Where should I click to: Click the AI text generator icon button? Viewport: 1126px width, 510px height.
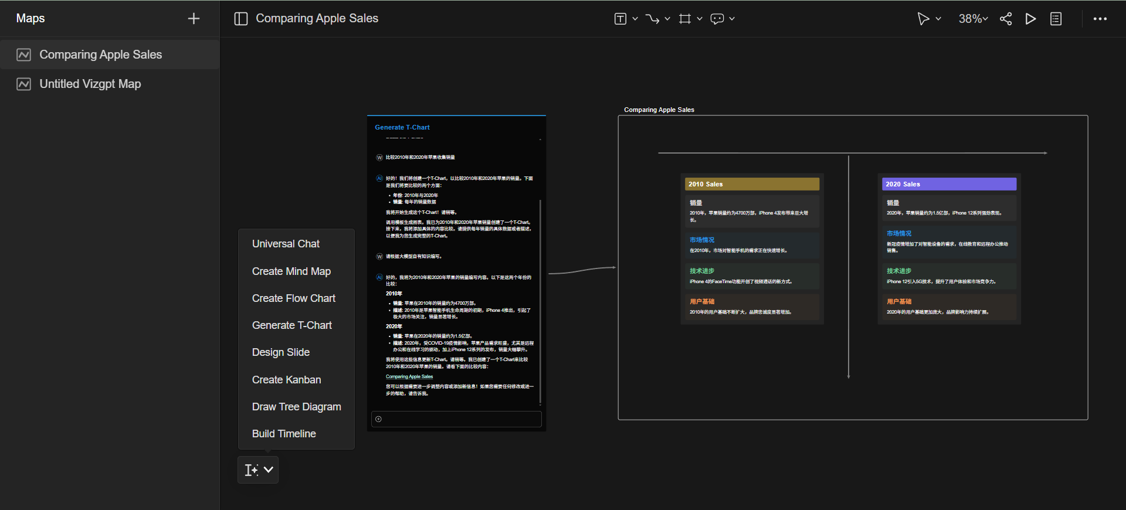251,470
